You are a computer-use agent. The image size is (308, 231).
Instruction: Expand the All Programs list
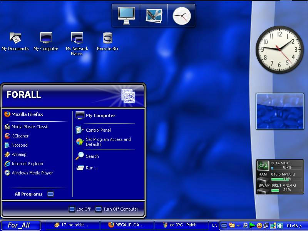coord(34,194)
